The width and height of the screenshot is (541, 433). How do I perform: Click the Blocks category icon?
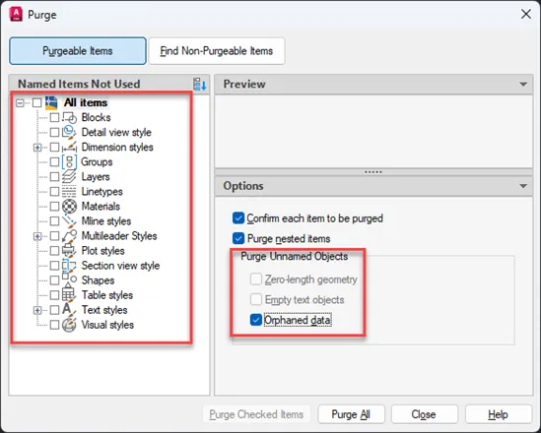[x=69, y=117]
